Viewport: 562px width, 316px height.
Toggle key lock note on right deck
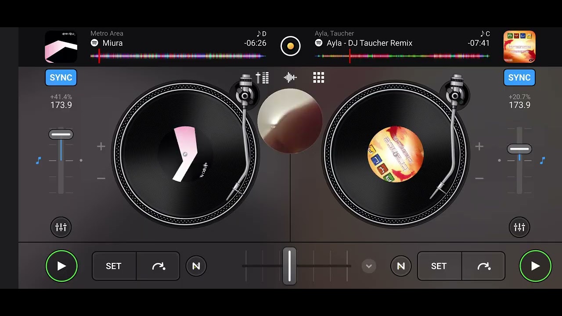pyautogui.click(x=542, y=161)
